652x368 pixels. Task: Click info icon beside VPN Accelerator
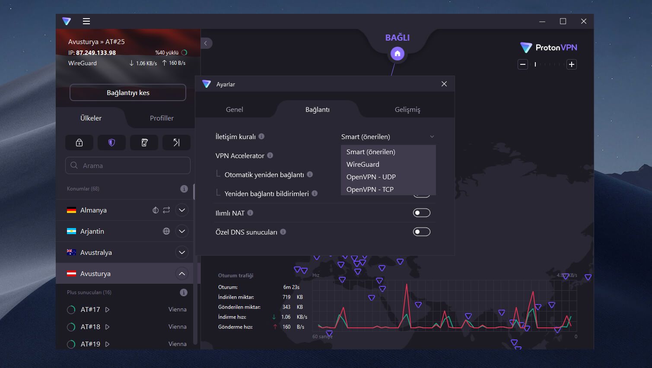(x=270, y=155)
